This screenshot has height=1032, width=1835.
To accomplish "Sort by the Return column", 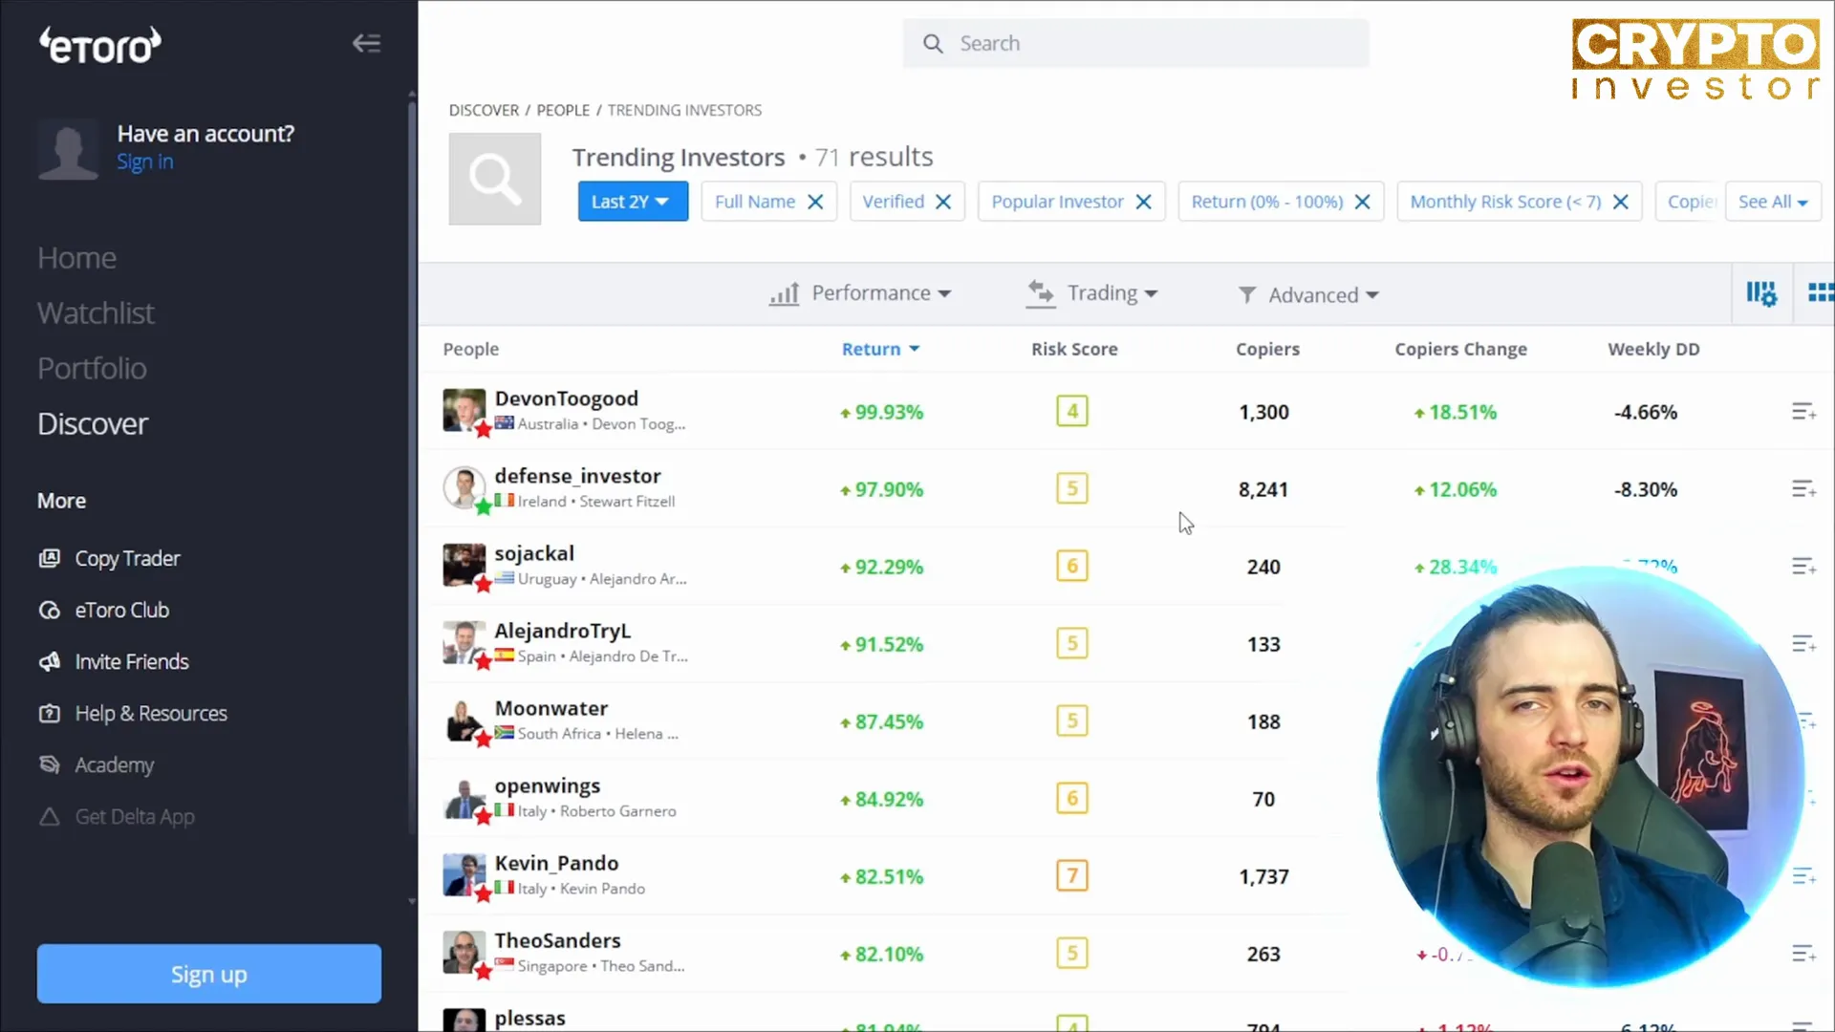I will coord(880,349).
